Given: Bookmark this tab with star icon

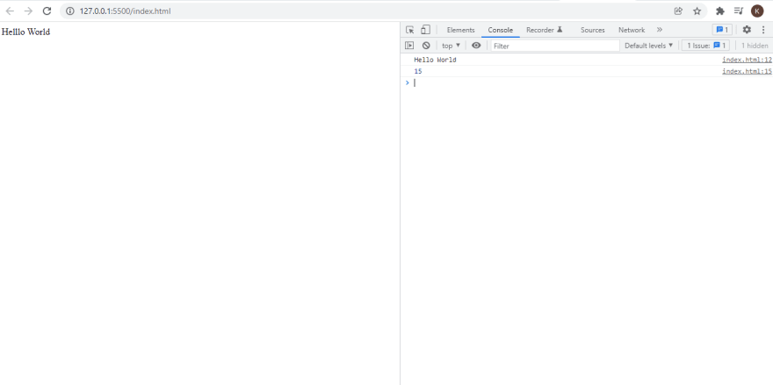Looking at the screenshot, I should coord(697,11).
